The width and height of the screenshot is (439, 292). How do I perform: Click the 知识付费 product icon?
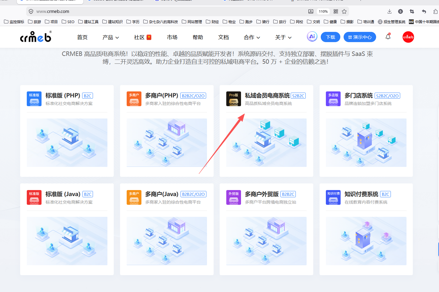tap(333, 197)
